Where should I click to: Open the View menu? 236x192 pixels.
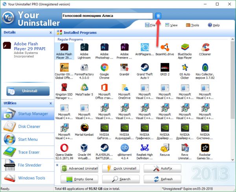[171, 25]
